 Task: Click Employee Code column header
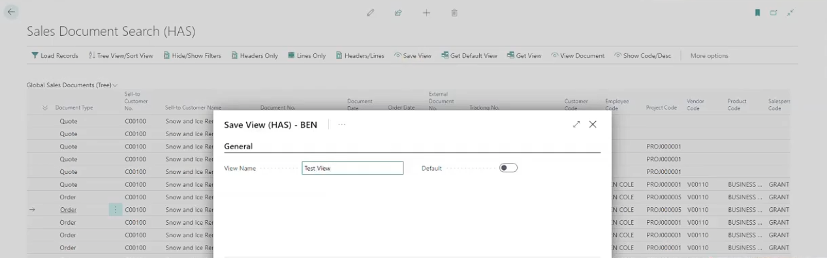pos(617,104)
